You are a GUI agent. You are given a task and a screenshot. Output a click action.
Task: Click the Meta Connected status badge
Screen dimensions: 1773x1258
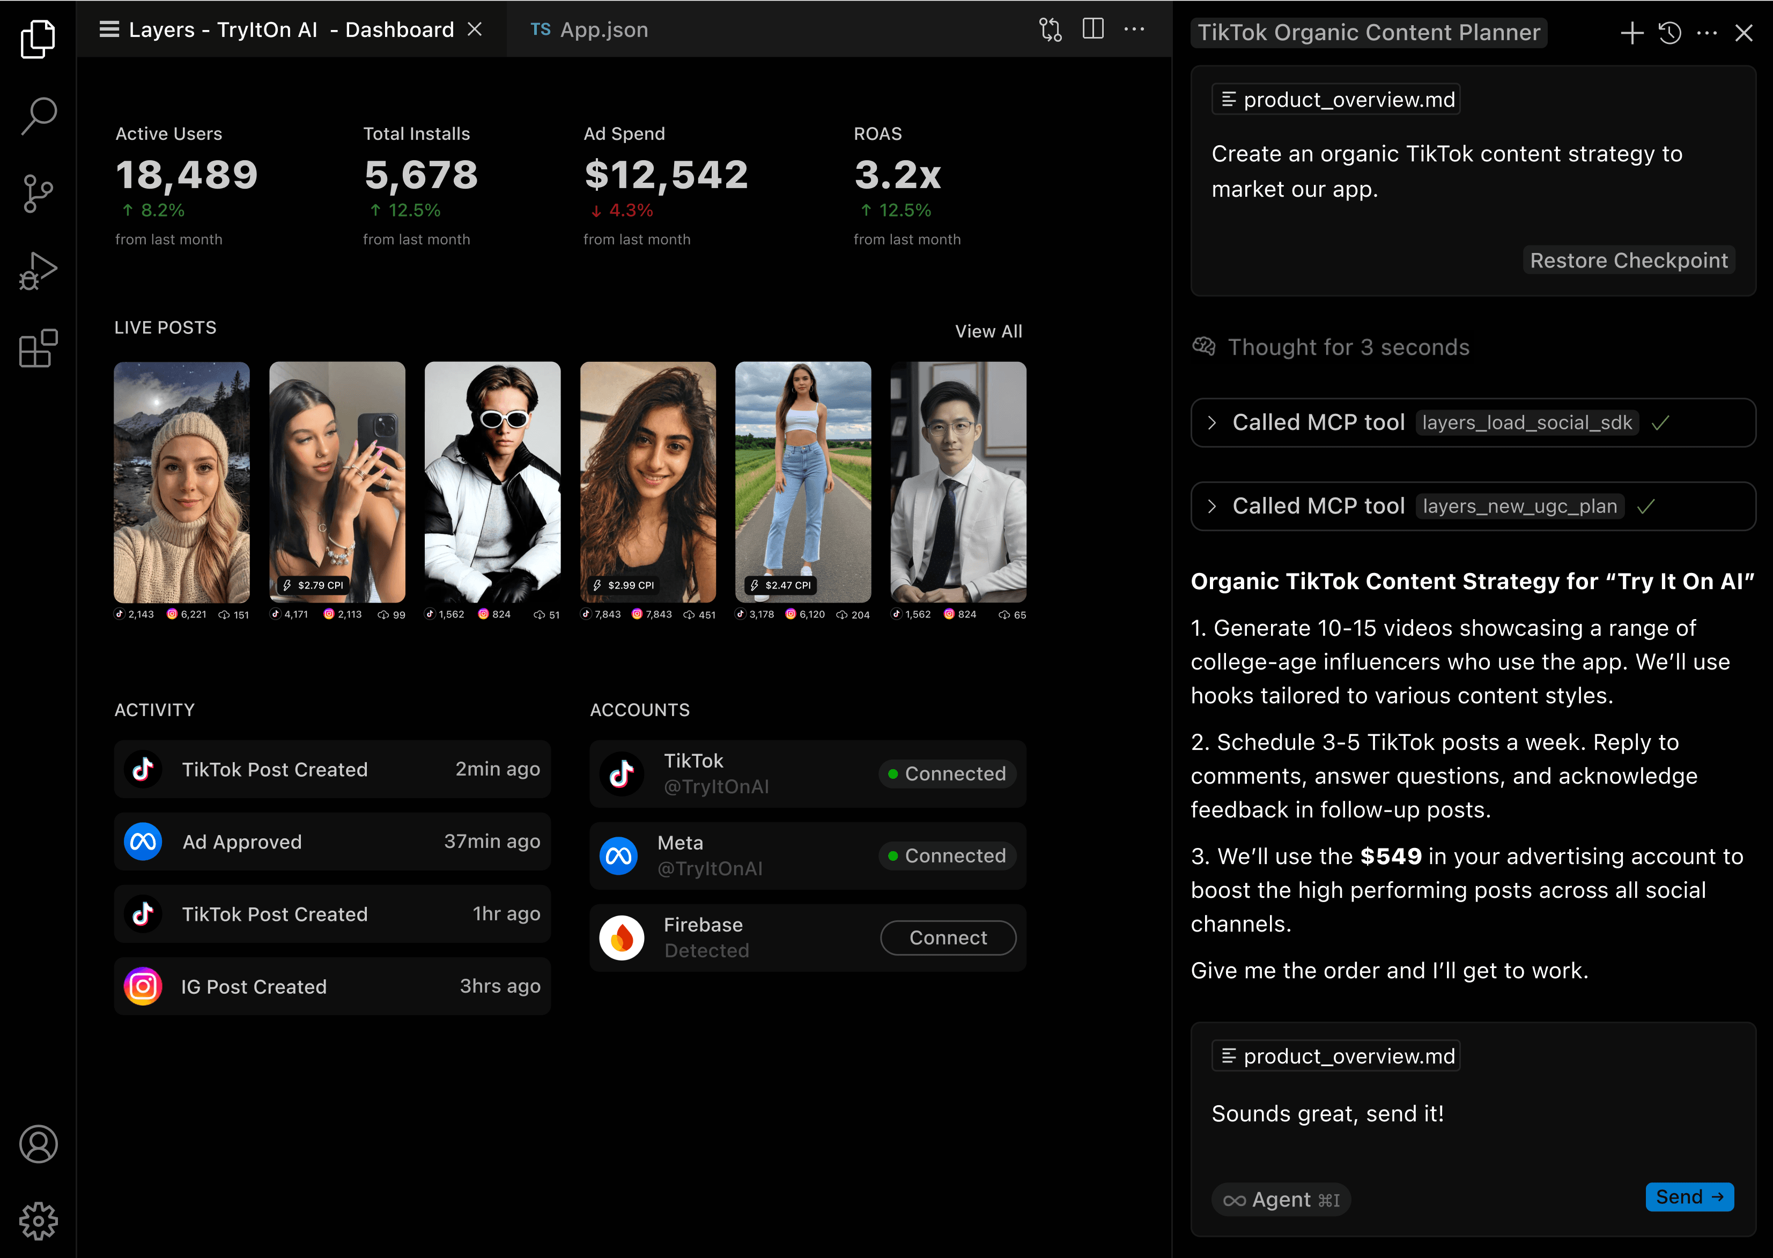tap(947, 856)
